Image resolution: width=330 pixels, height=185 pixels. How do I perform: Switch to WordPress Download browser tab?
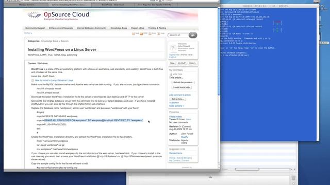[x=113, y=5]
